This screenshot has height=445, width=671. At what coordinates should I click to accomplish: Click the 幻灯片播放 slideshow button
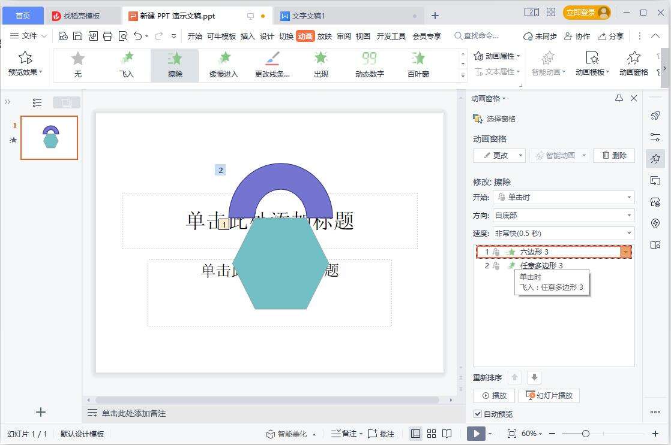(x=549, y=396)
